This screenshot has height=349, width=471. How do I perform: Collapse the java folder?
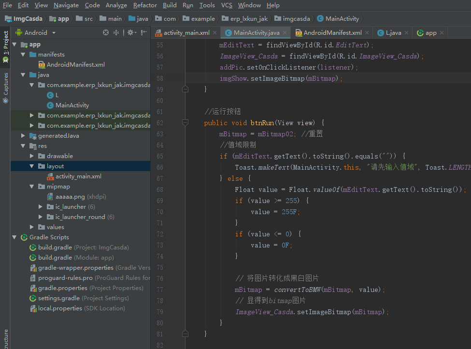pos(23,75)
